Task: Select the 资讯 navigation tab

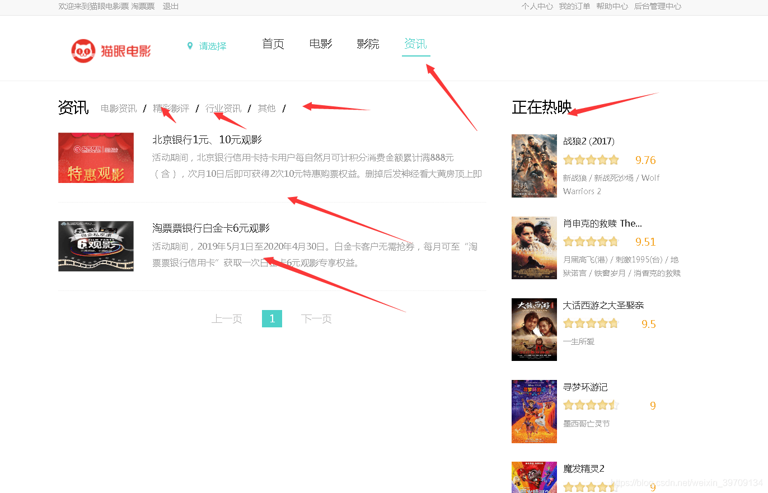Action: point(415,44)
